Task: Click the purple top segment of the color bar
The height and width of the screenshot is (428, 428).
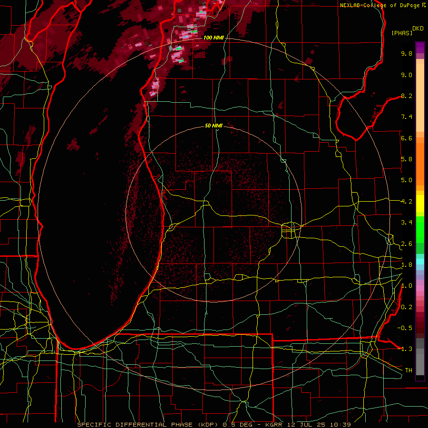Action: (x=420, y=48)
